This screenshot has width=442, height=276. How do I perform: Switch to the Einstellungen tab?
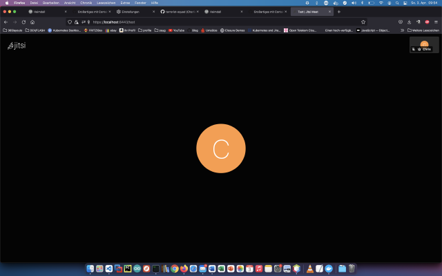click(135, 12)
